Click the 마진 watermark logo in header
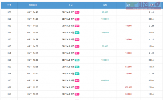 point(143,6)
